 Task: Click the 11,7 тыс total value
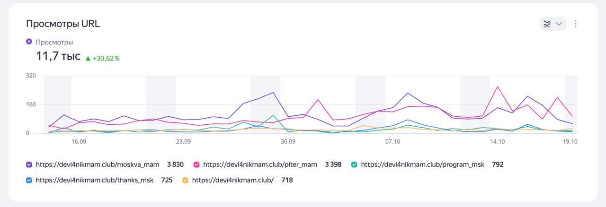58,56
